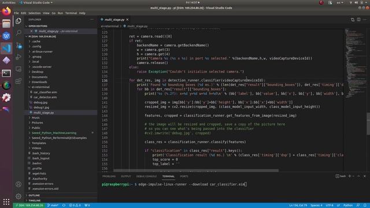Image resolution: width=370 pixels, height=208 pixels.
Task: Click Ln 136 cursor position indicator
Action: [x=298, y=206]
